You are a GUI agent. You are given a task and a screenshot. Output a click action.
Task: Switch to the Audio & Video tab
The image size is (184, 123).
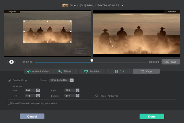pyautogui.click(x=38, y=71)
